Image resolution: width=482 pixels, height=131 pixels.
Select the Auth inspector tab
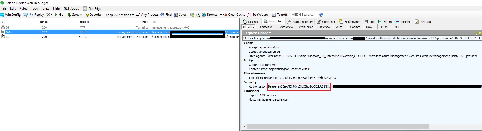pyautogui.click(x=339, y=27)
